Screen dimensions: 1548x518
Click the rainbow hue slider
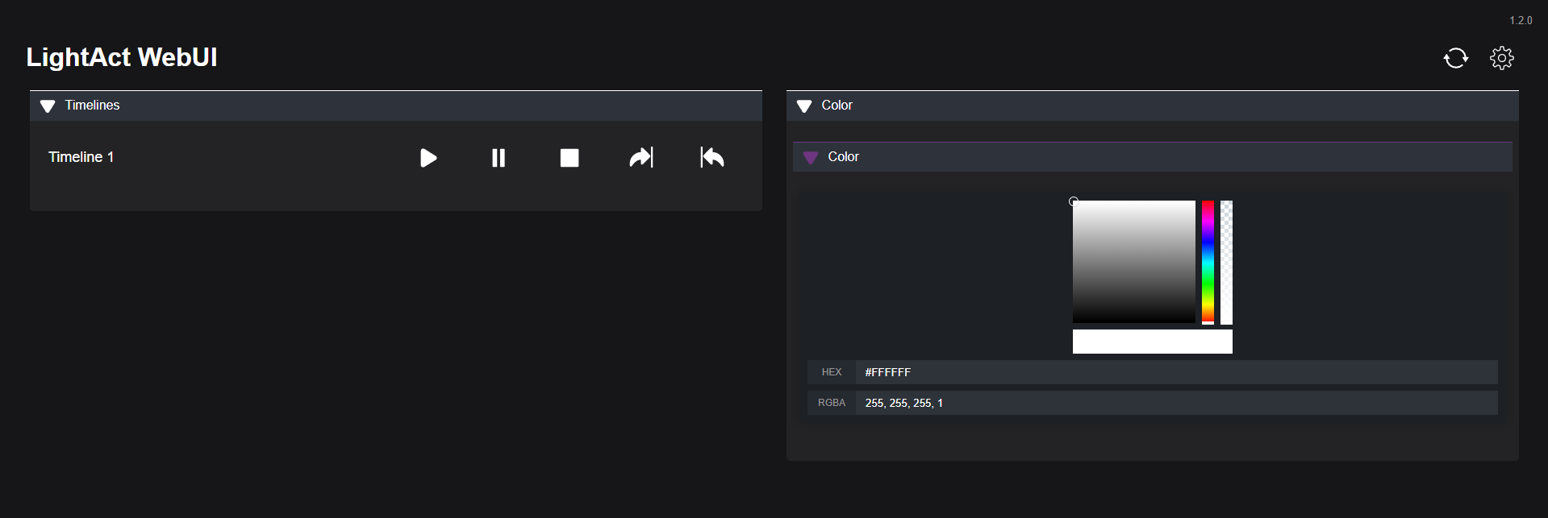pyautogui.click(x=1208, y=262)
